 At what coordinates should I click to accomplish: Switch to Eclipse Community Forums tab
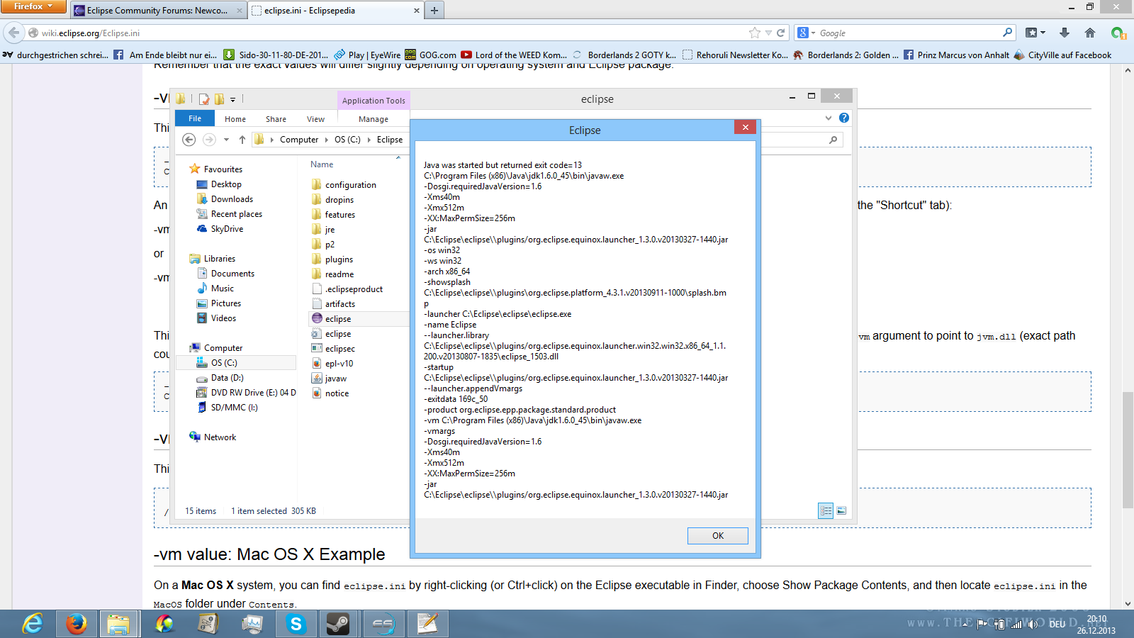click(x=158, y=11)
